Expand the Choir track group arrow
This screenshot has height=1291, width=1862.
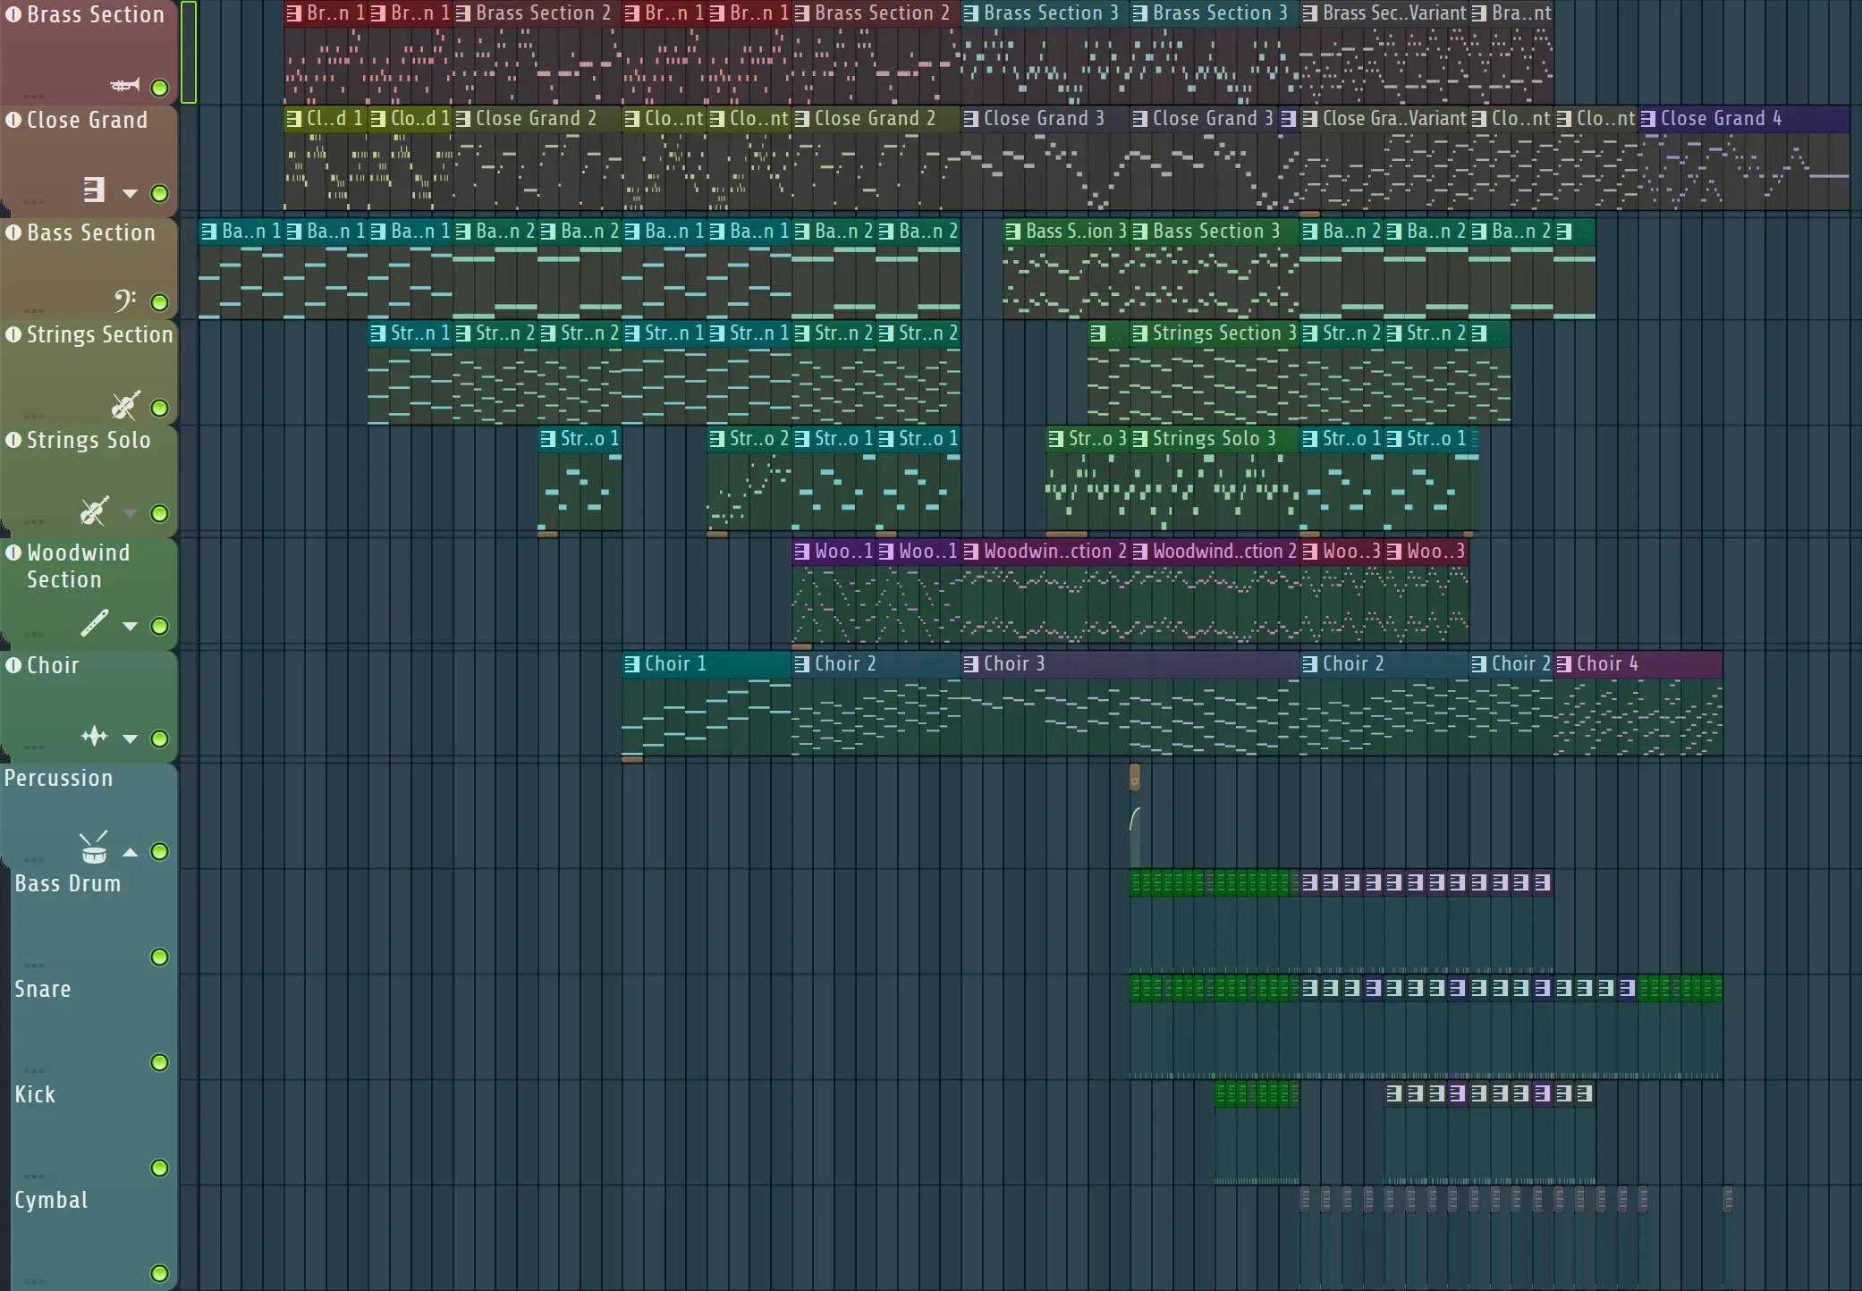click(x=131, y=738)
